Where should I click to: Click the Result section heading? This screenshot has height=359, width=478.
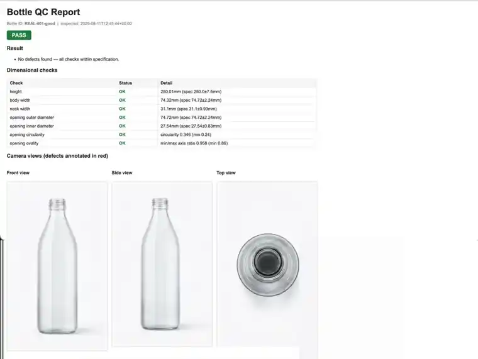pyautogui.click(x=15, y=48)
